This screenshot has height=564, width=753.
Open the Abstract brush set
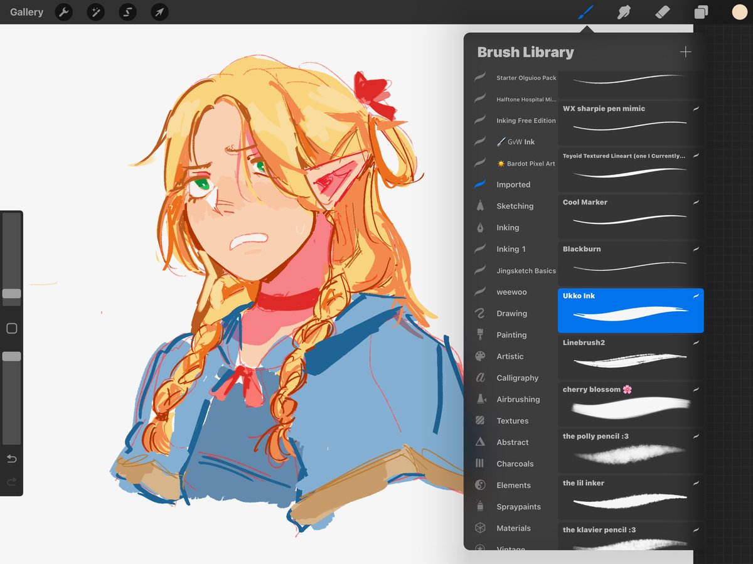coord(515,442)
